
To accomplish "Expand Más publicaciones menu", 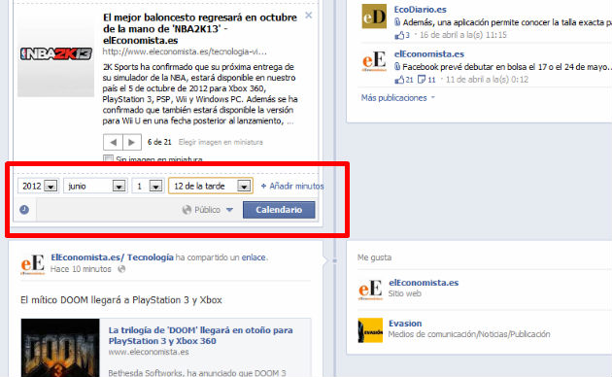I will pyautogui.click(x=397, y=97).
